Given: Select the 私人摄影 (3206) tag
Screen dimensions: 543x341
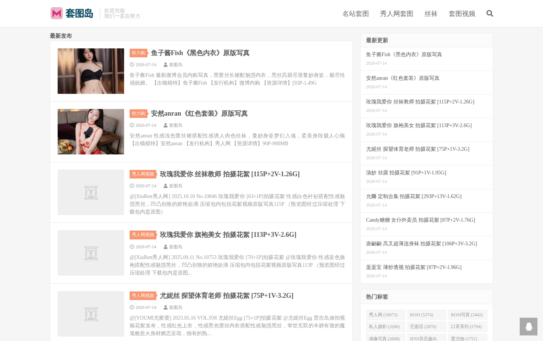Looking at the screenshot, I should coord(386,327).
